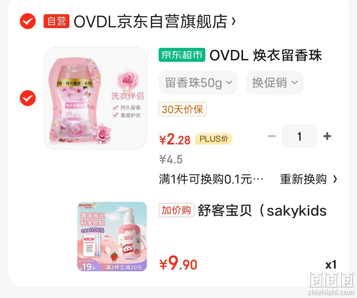Open the OVDL 焕衣留香珠 product title
The image size is (357, 298).
point(265,55)
